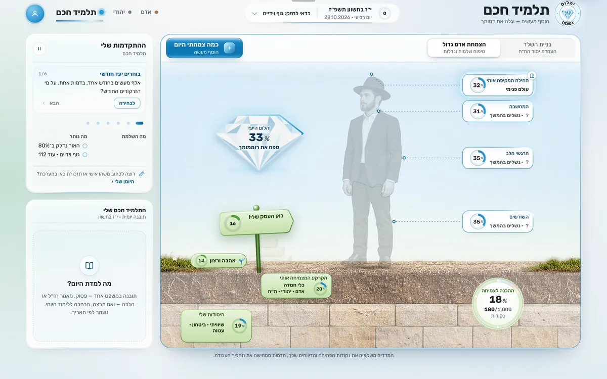Image resolution: width=607 pixels, height=379 pixels.
Task: Open the כאן העסק שלי signpost
Action: click(256, 223)
